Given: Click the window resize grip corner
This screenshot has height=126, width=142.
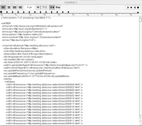Looking at the screenshot, I should pyautogui.click(x=141, y=124).
